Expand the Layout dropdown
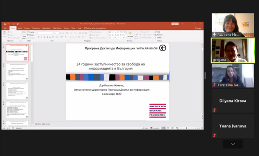259x156 pixels. [x=32, y=32]
